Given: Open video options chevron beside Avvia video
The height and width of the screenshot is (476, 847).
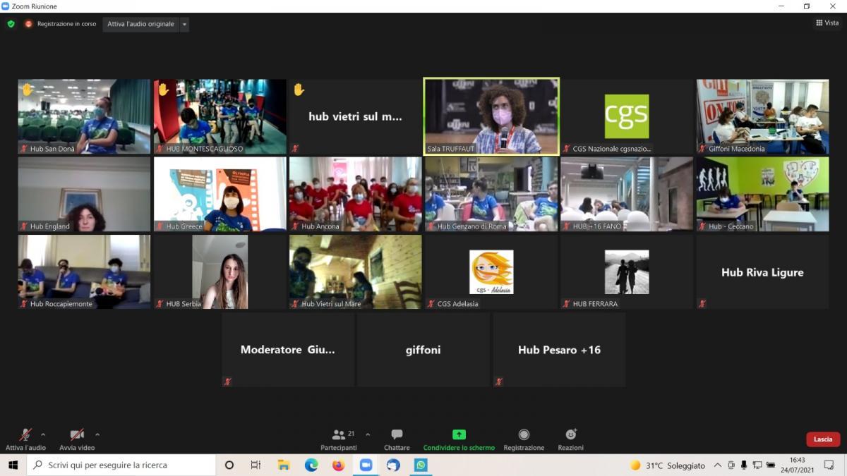Looking at the screenshot, I should coord(97,434).
